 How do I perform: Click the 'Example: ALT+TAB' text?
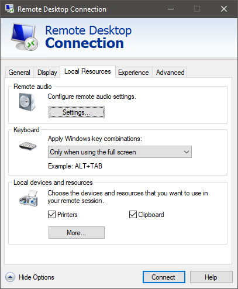pos(75,166)
